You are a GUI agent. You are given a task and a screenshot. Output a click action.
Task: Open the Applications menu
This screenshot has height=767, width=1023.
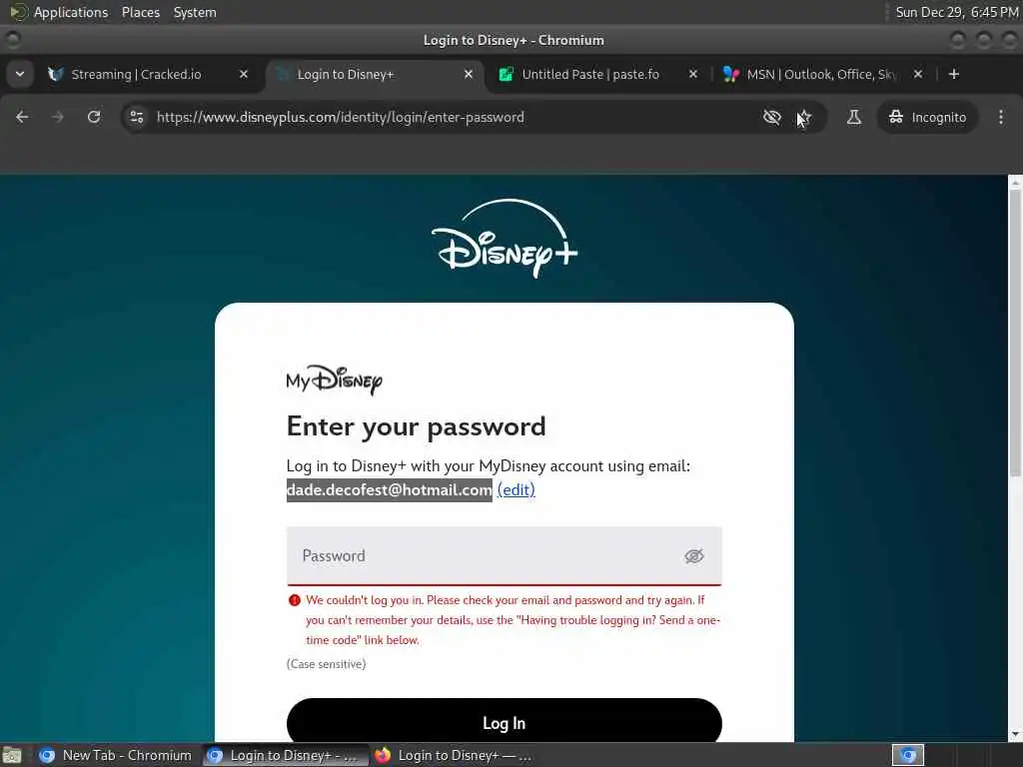[71, 12]
